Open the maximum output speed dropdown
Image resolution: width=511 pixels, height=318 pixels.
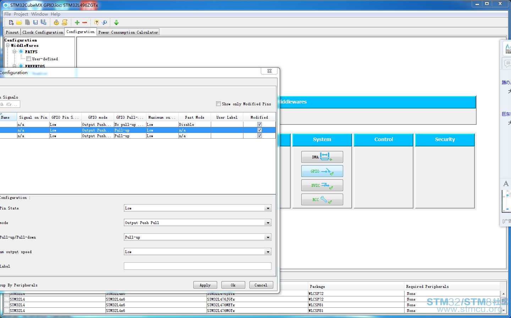pyautogui.click(x=268, y=252)
